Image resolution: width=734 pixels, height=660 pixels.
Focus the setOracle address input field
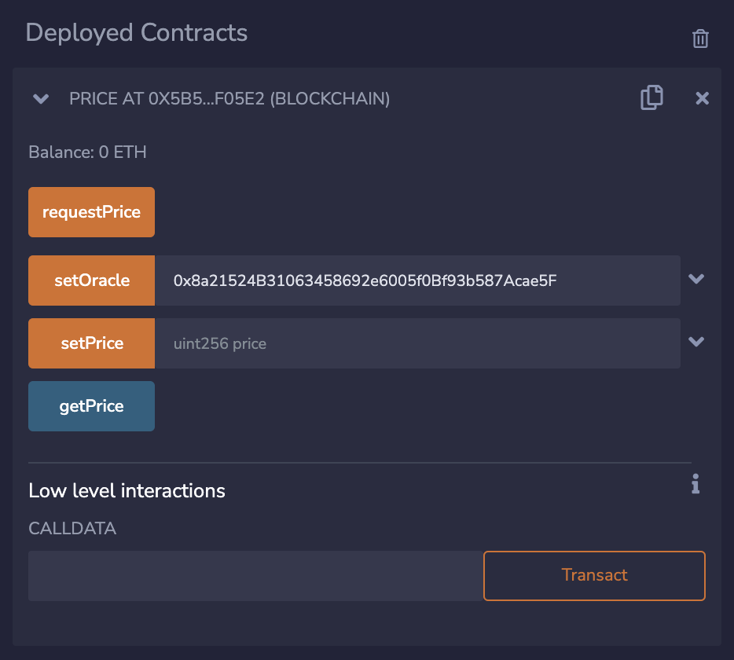tap(417, 280)
